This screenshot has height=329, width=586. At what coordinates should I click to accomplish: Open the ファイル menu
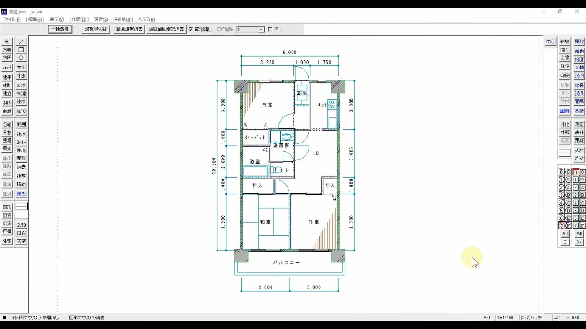[x=11, y=20]
